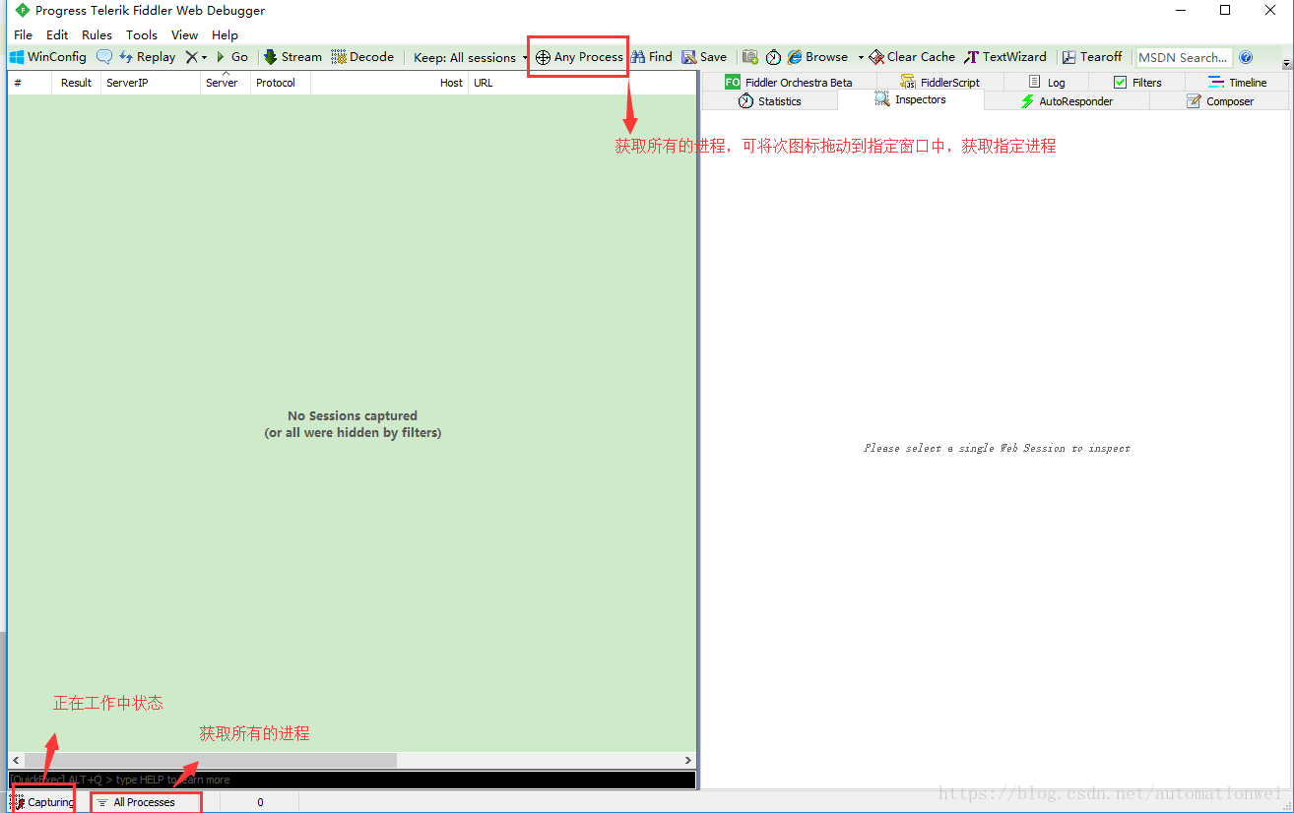Open the Help menu
The width and height of the screenshot is (1294, 813).
[226, 34]
